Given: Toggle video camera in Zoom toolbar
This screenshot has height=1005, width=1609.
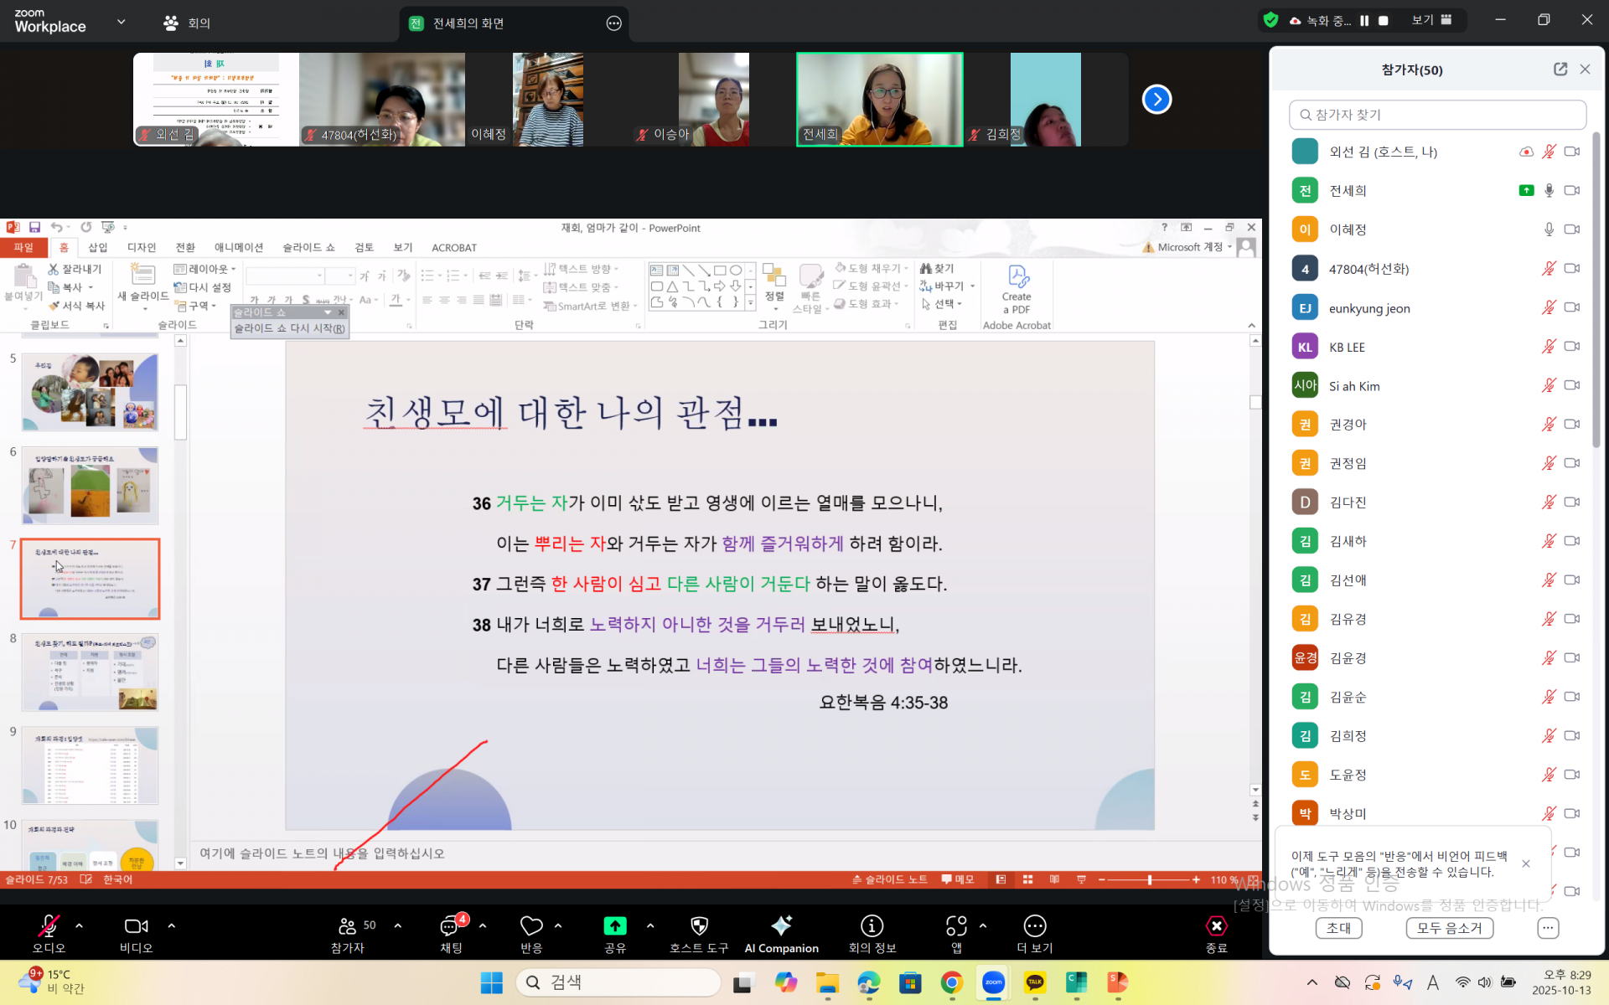Looking at the screenshot, I should tap(136, 926).
